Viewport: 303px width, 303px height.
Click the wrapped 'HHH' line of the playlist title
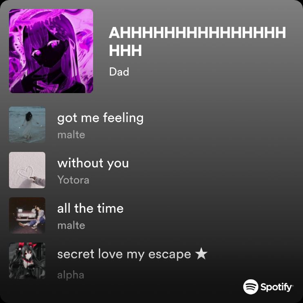tap(125, 51)
